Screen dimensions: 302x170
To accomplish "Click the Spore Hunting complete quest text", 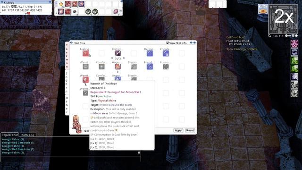I will click(242, 49).
